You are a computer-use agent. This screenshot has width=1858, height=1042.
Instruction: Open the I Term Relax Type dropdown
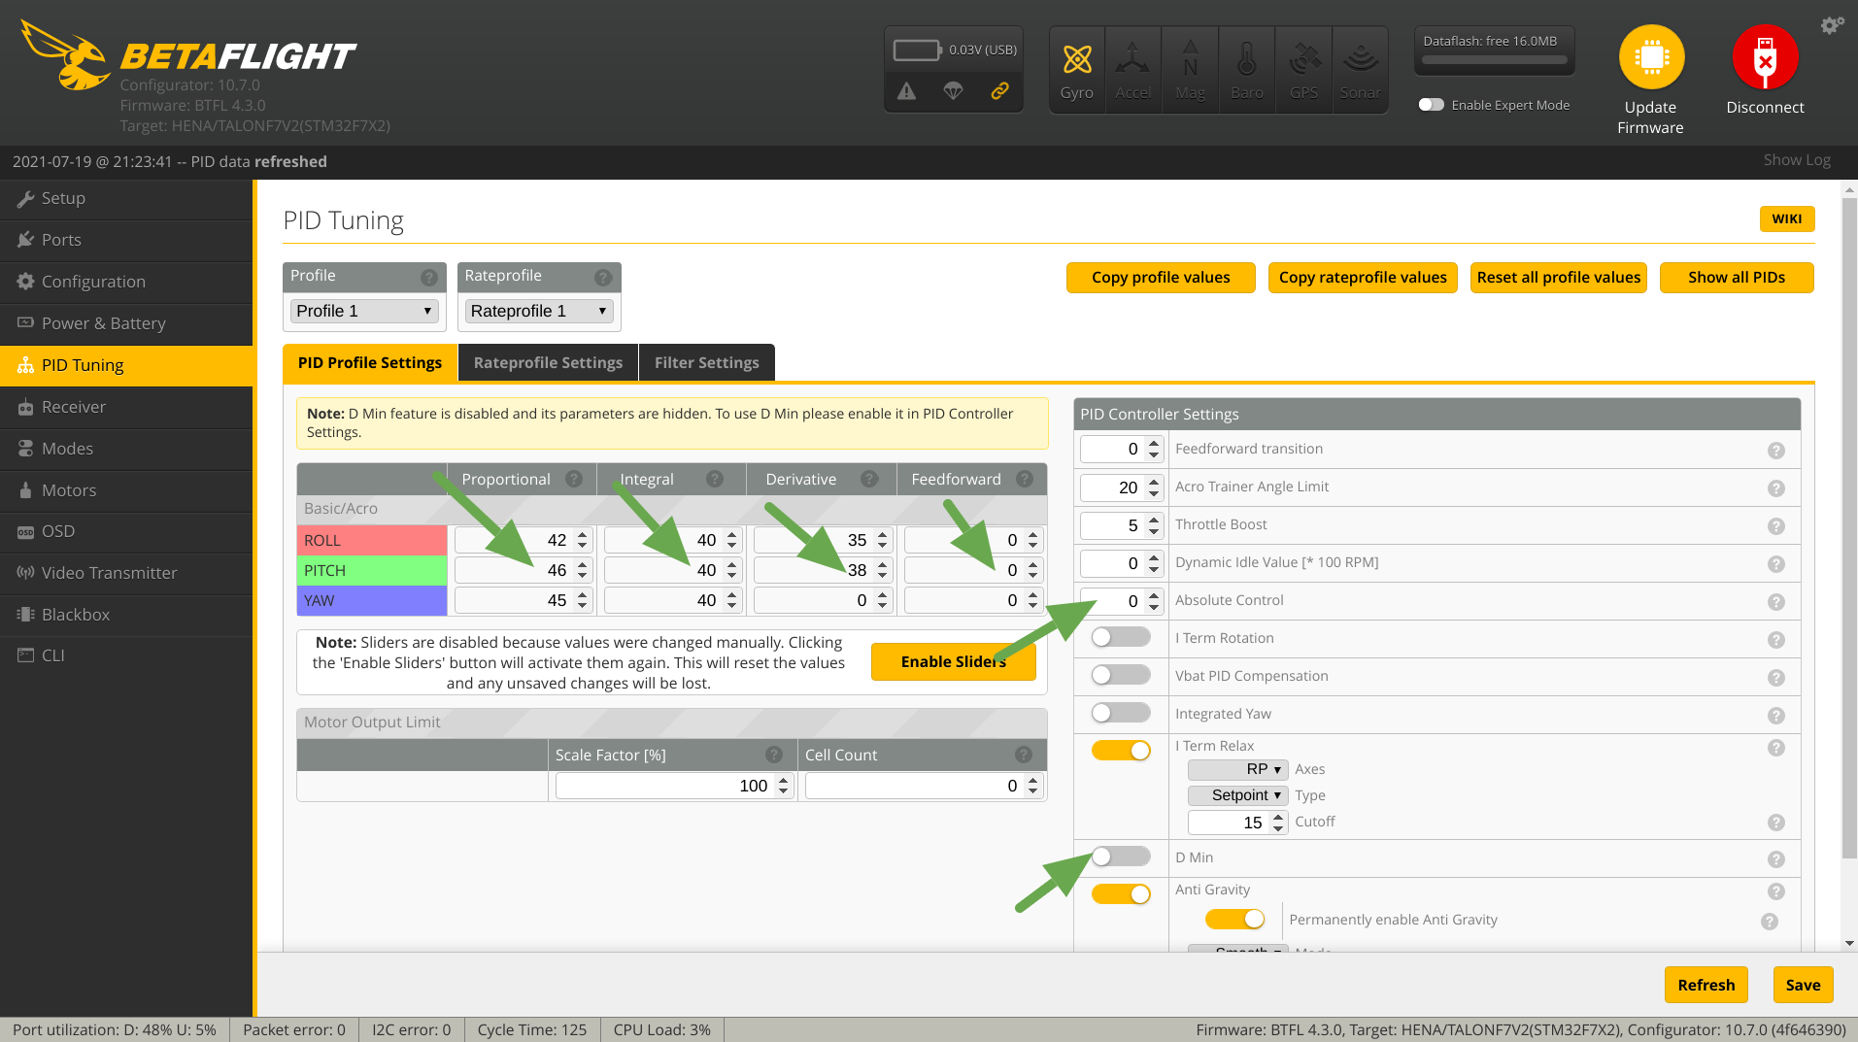coord(1237,795)
